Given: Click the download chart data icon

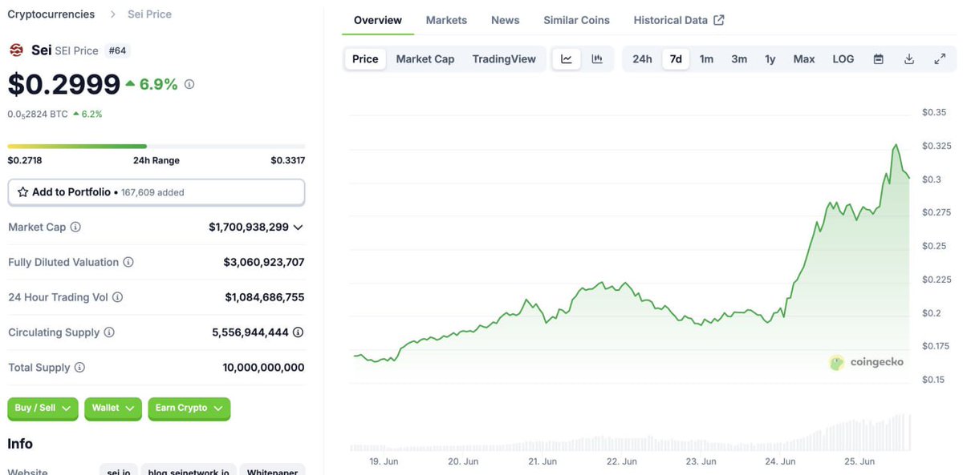Looking at the screenshot, I should click(909, 59).
